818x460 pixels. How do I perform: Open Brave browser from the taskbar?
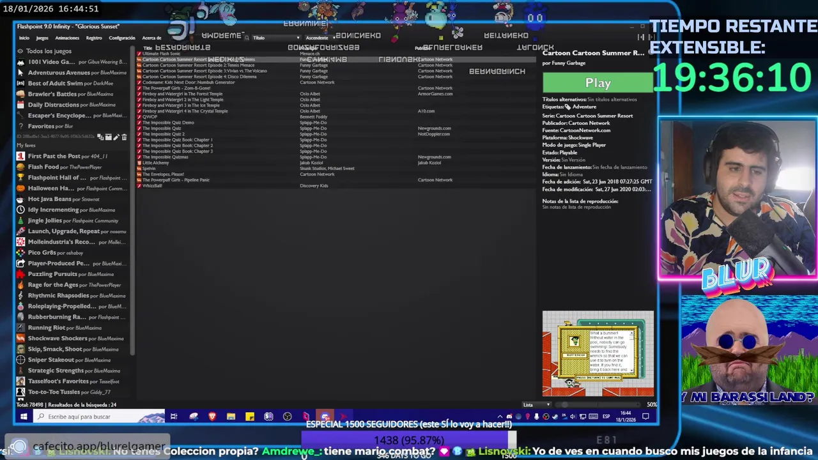pyautogui.click(x=212, y=417)
